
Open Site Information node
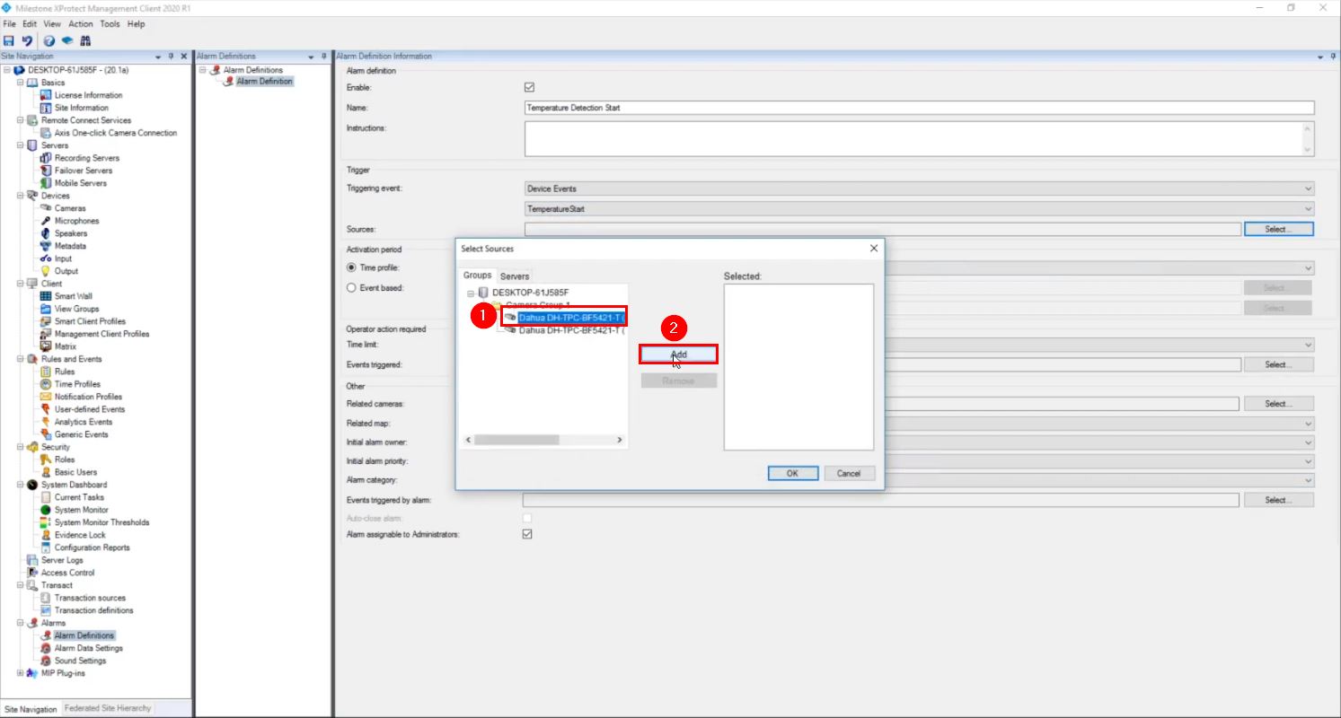pos(81,108)
